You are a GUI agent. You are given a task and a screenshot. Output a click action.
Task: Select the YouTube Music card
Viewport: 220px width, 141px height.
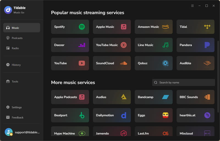click(x=112, y=45)
